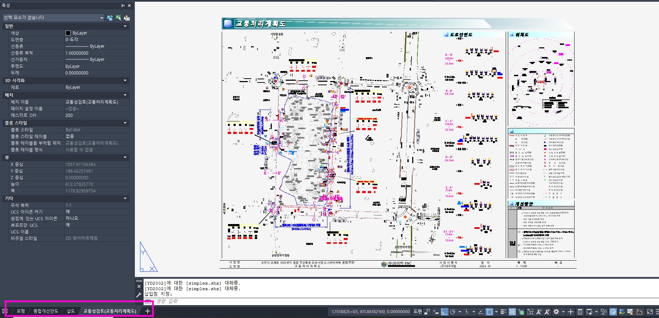The height and width of the screenshot is (318, 659).
Task: Switch to the 종합개선안도 layout tab
Action: click(46, 311)
